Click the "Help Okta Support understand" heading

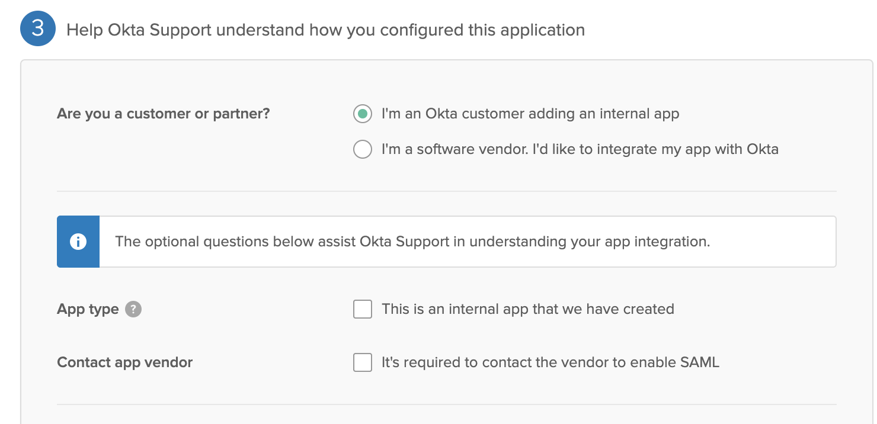pyautogui.click(x=325, y=30)
